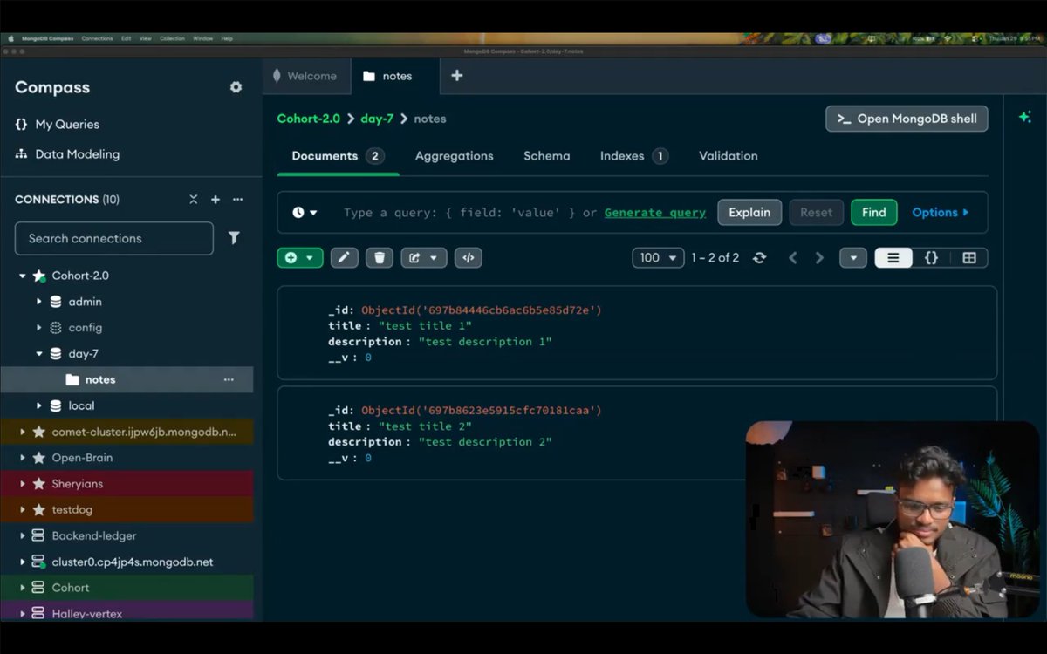The height and width of the screenshot is (654, 1047).
Task: Open a new tab with plus icon
Action: (456, 76)
